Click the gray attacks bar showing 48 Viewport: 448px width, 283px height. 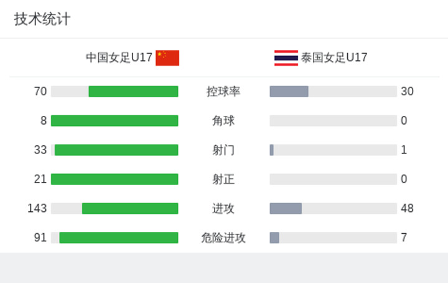pyautogui.click(x=286, y=208)
